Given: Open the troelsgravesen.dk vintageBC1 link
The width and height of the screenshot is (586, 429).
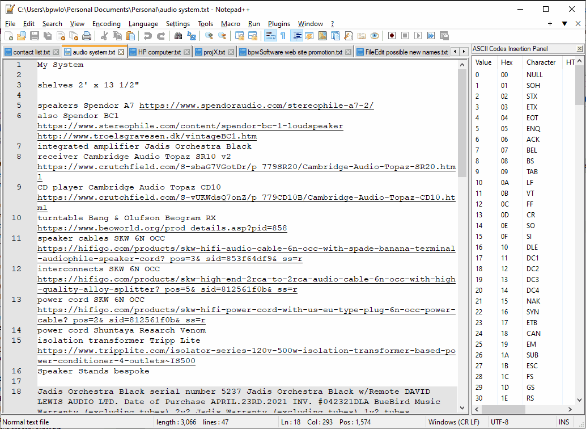Looking at the screenshot, I should (147, 136).
